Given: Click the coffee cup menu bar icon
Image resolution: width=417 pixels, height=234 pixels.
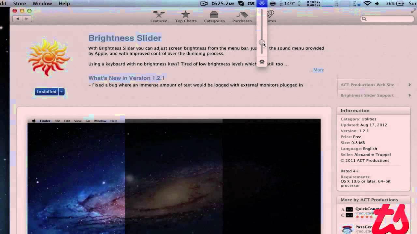Looking at the screenshot, I should [x=273, y=4].
